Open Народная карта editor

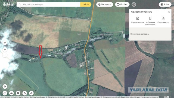pyautogui.click(x=138, y=20)
